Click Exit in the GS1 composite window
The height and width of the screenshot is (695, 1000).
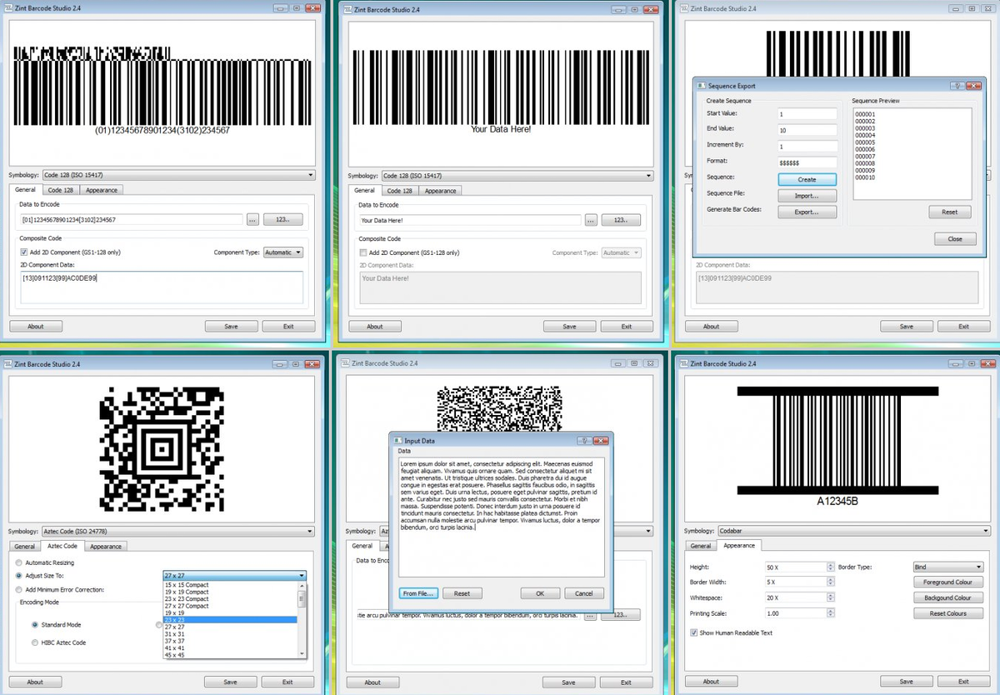[x=288, y=326]
